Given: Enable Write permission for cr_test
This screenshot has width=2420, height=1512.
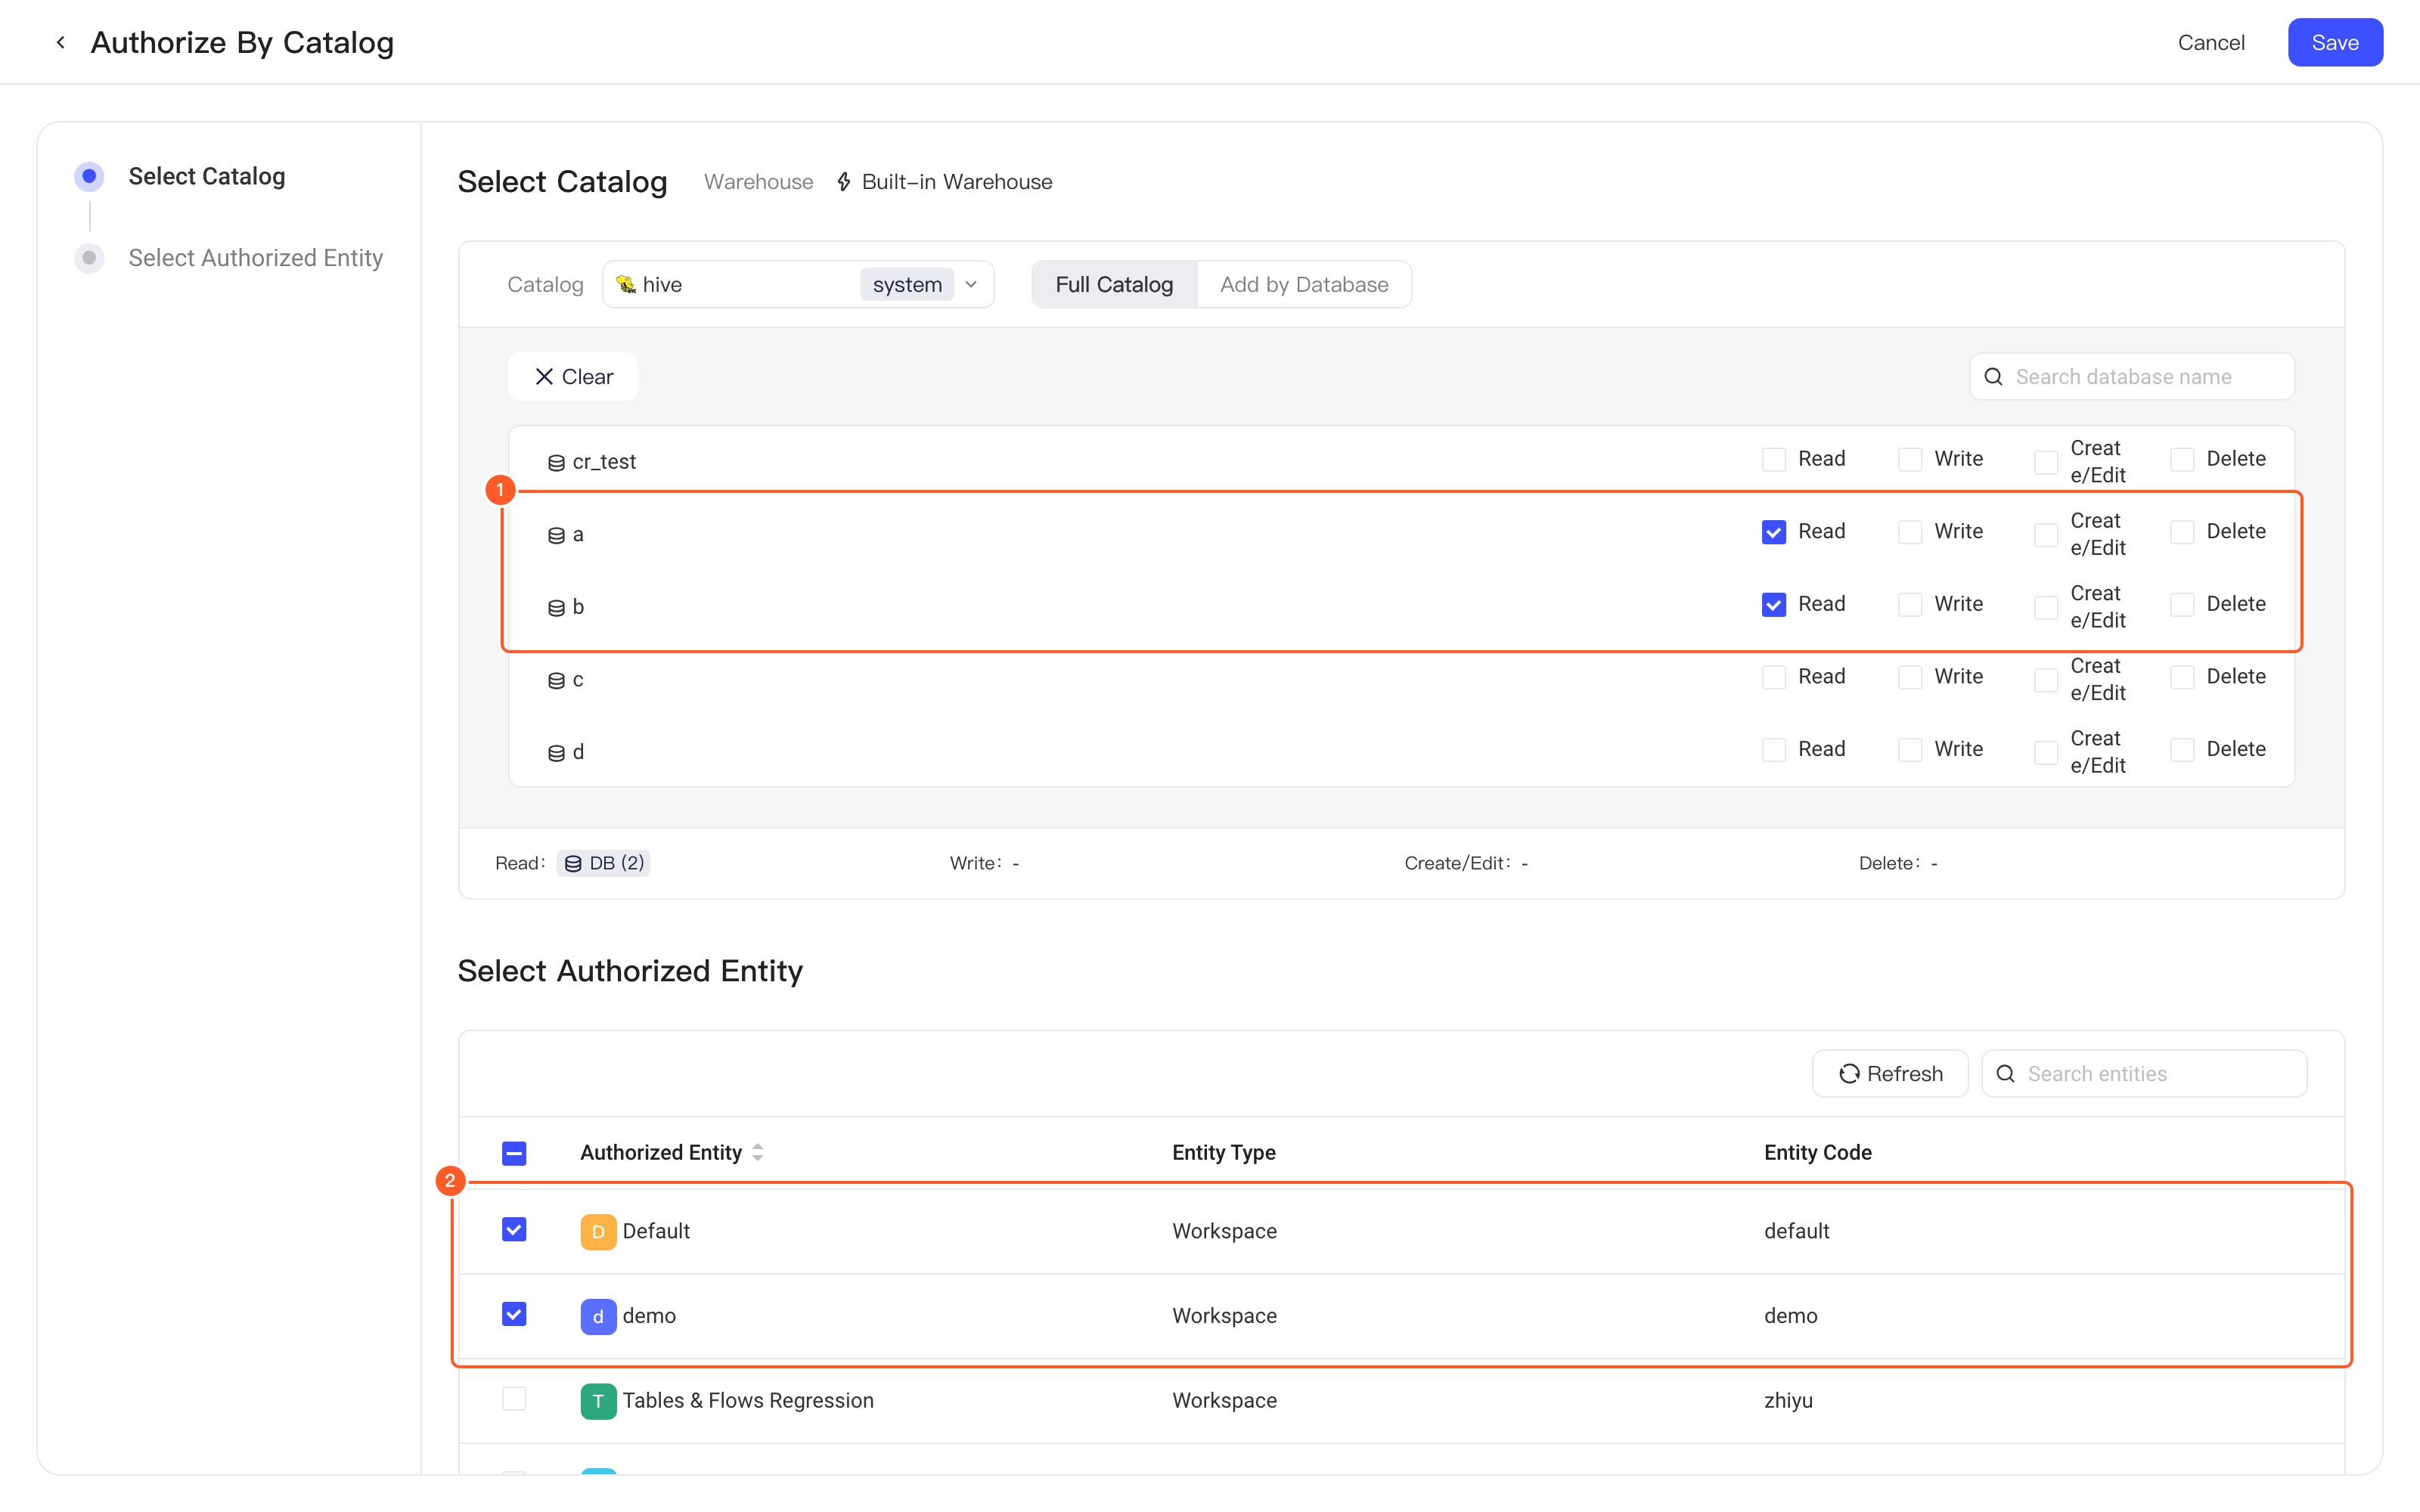Looking at the screenshot, I should [x=1910, y=459].
